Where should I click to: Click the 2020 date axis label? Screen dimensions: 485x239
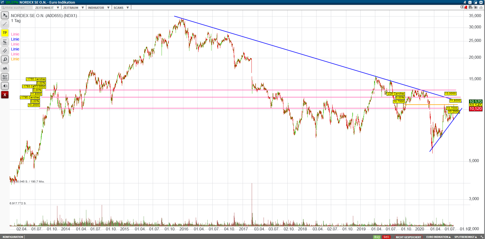pos(420,229)
